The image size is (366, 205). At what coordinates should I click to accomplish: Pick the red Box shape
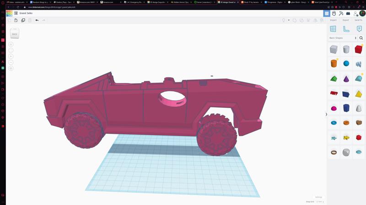pyautogui.click(x=359, y=49)
